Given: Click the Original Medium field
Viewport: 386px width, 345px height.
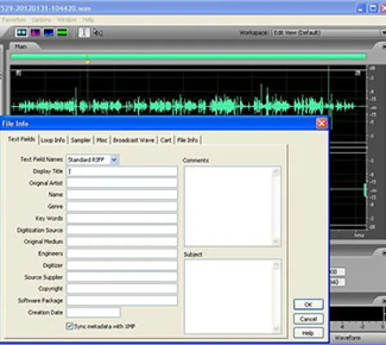Looking at the screenshot, I should (122, 241).
